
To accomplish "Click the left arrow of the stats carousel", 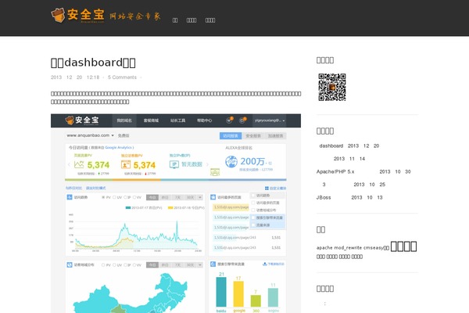I will click(69, 164).
